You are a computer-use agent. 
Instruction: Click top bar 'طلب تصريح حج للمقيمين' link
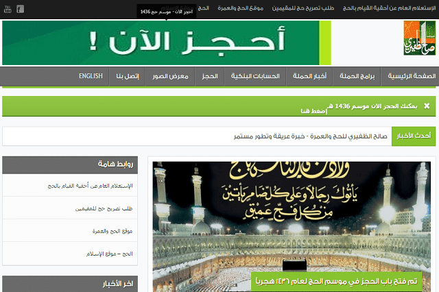303,8
